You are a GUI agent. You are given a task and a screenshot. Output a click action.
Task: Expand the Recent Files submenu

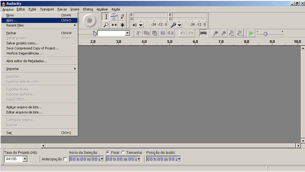[x=40, y=25]
